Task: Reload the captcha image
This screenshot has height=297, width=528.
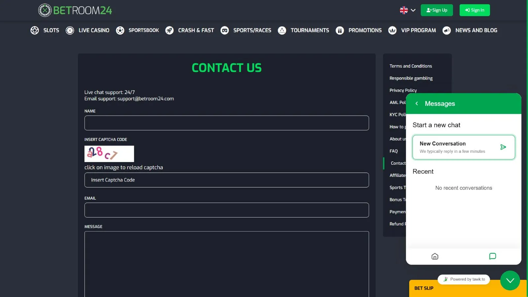Action: [109, 154]
